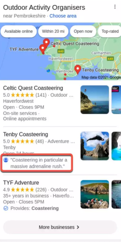Toggle the Available online filter chip

pos(18,31)
